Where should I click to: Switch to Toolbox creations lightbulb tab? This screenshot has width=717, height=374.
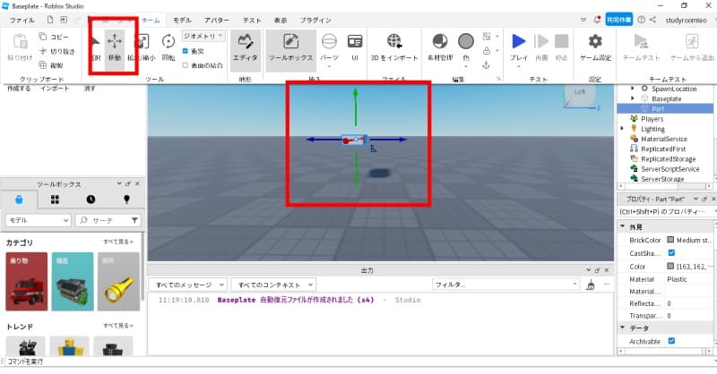(126, 200)
